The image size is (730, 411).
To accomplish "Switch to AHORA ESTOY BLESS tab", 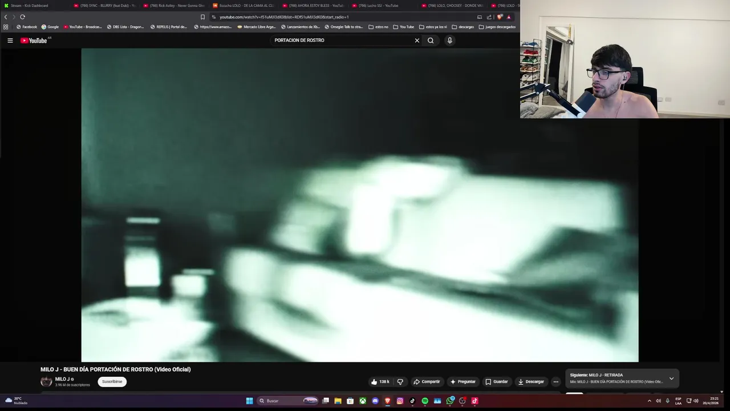I will pos(313,6).
